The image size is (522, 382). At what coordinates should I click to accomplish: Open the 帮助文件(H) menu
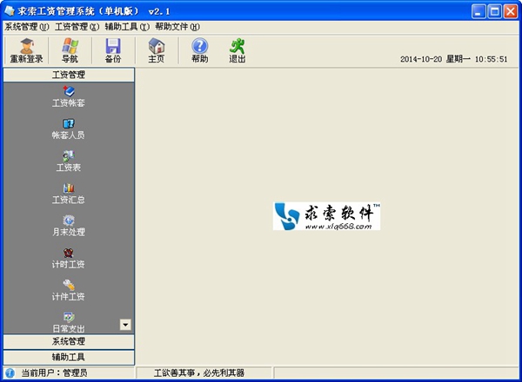point(177,26)
